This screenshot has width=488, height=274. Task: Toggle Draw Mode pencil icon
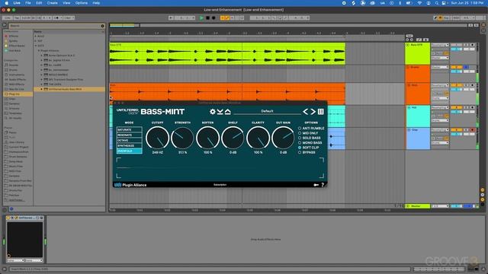(x=435, y=18)
